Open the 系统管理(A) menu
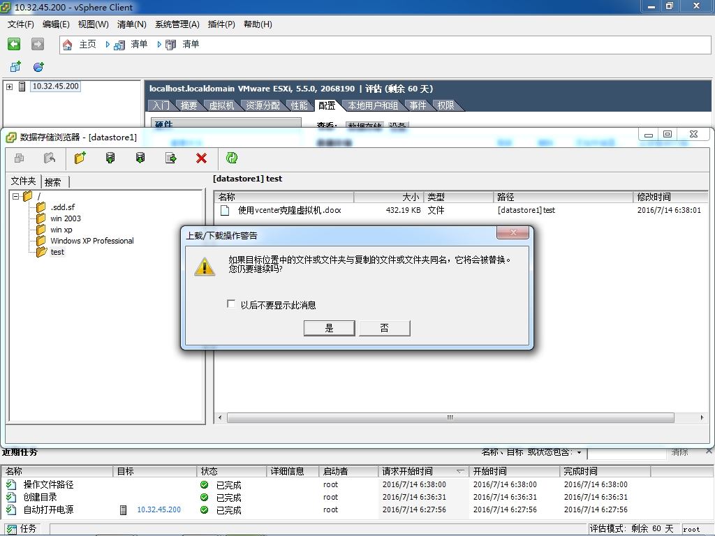The height and width of the screenshot is (536, 715). [x=177, y=24]
